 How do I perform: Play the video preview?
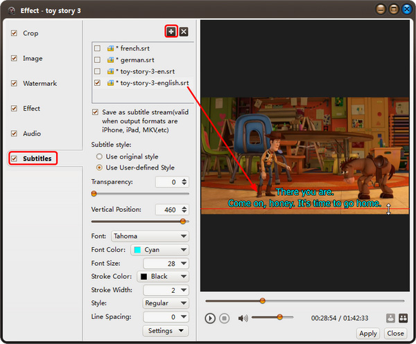[x=210, y=318]
